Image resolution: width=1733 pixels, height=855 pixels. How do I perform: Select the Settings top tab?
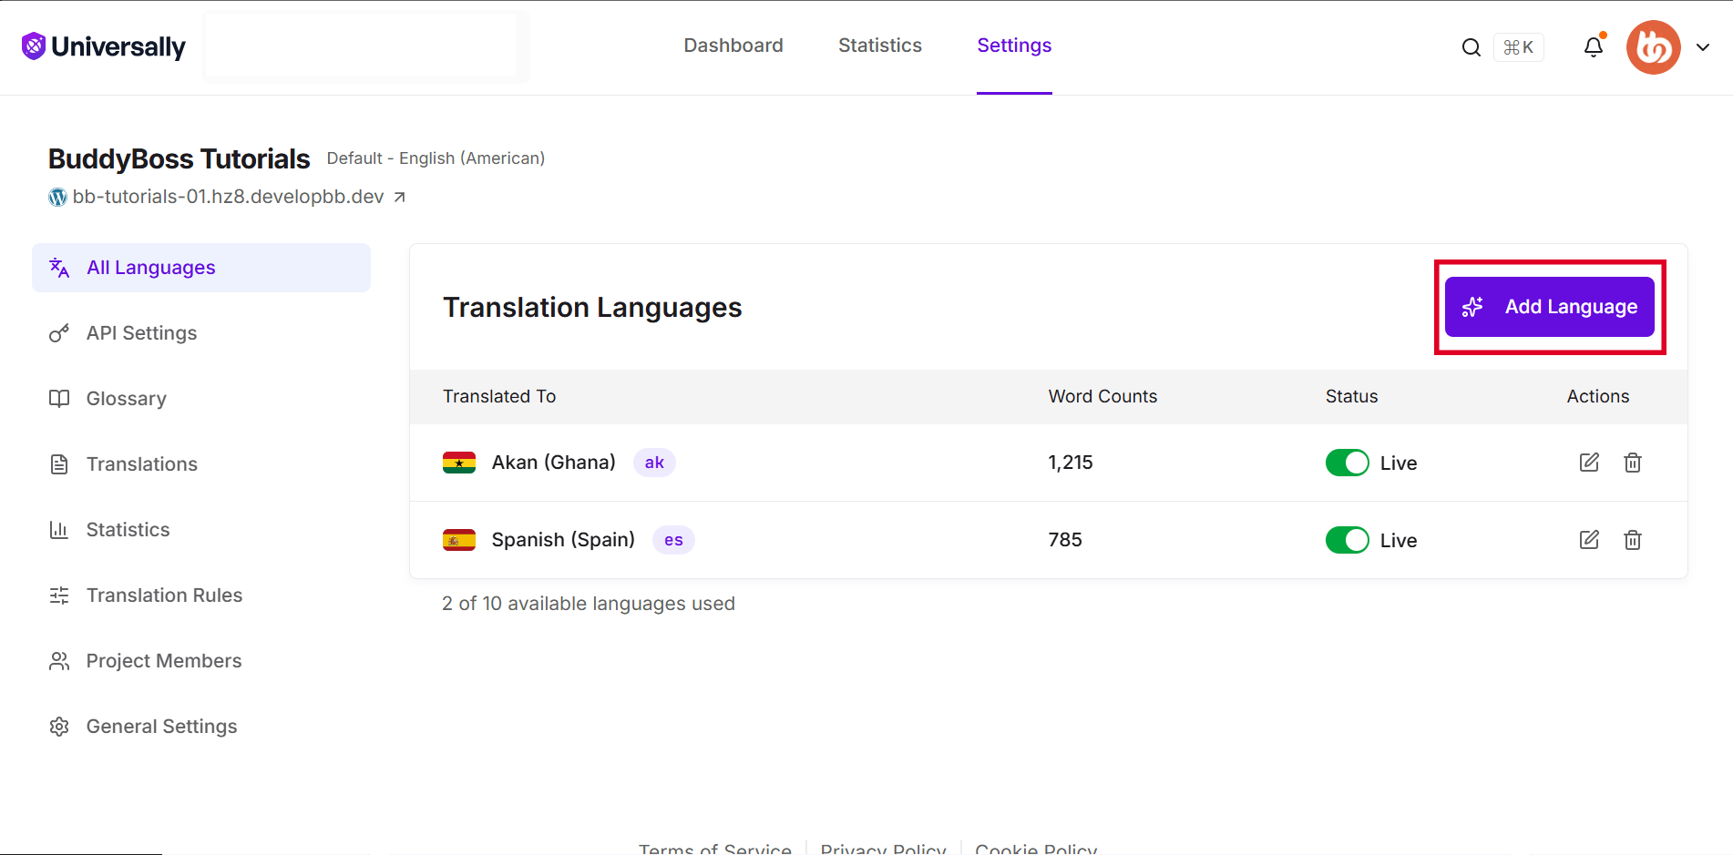(x=1014, y=46)
